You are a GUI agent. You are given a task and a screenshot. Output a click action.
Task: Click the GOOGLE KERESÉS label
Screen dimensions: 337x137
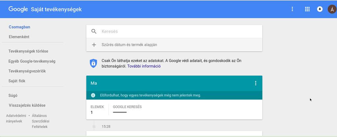click(x=127, y=107)
